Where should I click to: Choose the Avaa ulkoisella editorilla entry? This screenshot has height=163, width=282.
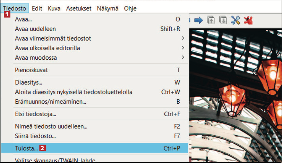[x=95, y=48]
